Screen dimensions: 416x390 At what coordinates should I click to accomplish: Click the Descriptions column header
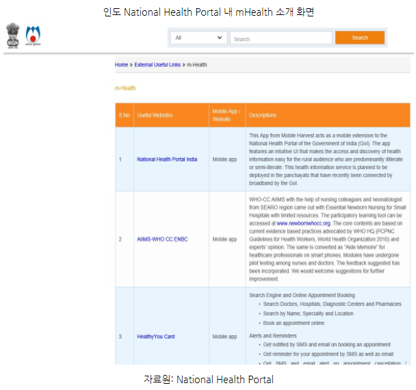click(x=328, y=115)
